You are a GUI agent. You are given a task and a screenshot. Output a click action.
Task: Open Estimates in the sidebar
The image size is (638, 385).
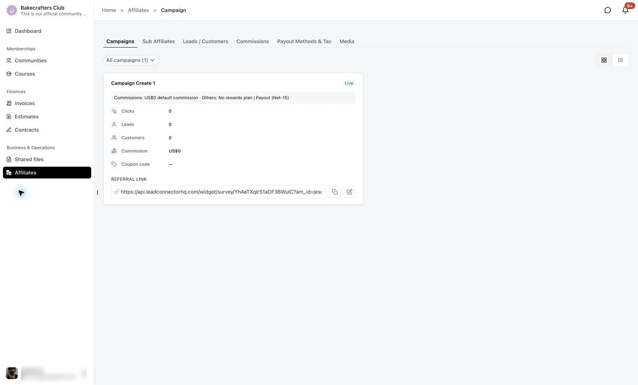coord(47,117)
